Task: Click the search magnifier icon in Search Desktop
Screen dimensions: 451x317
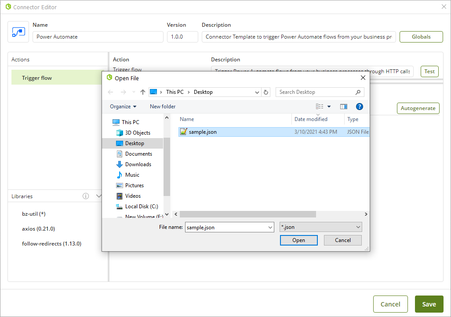Action: point(358,92)
